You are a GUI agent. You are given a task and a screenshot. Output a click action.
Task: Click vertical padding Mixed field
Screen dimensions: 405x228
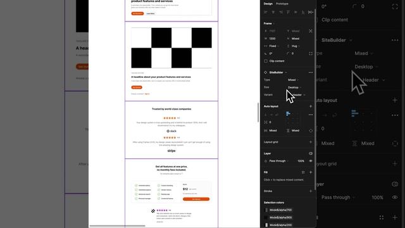(x=296, y=130)
